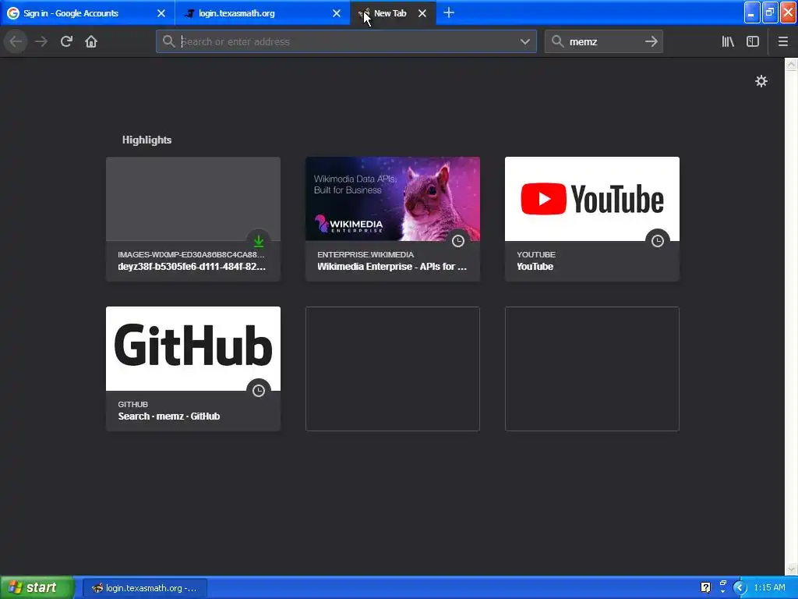The image size is (798, 599).
Task: Click the download badge on deyz38f card
Action: pyautogui.click(x=259, y=241)
